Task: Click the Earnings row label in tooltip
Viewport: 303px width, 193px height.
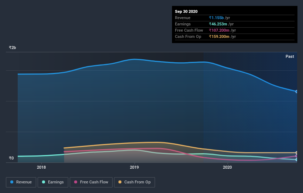Action: coord(183,24)
